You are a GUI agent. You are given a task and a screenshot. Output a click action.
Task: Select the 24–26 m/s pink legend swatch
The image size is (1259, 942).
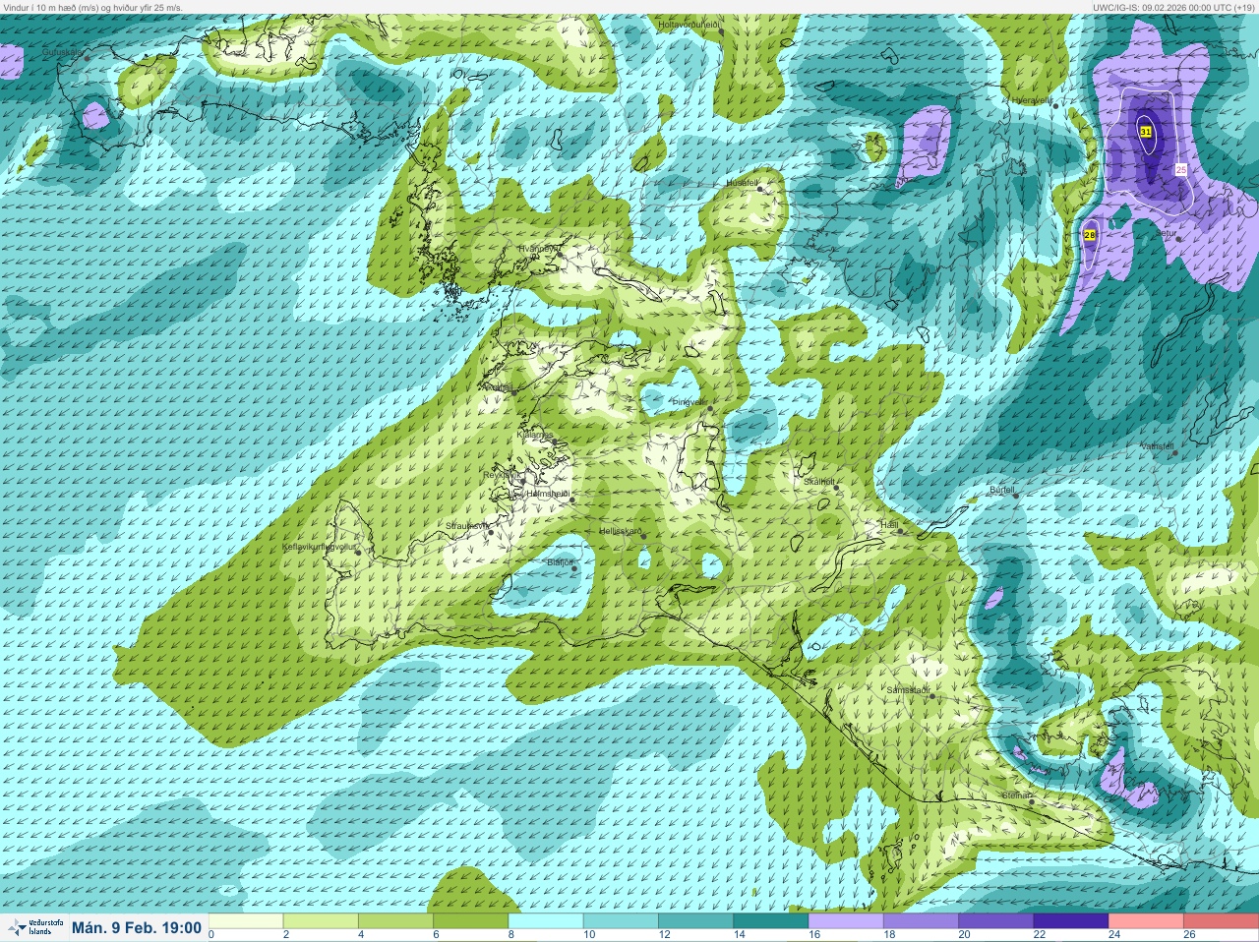[1146, 920]
